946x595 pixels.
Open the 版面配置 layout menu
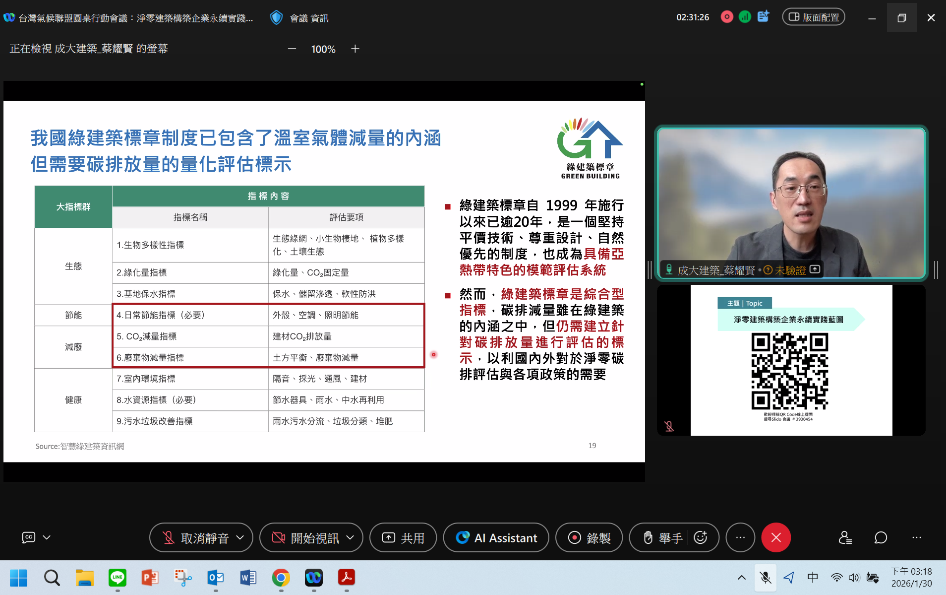pyautogui.click(x=814, y=17)
